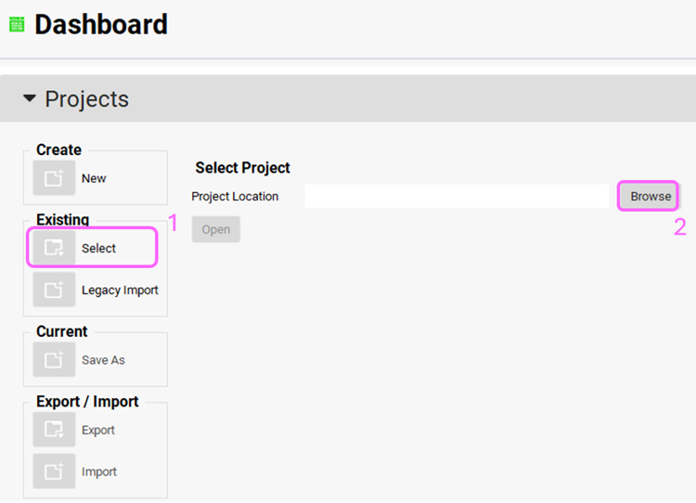The width and height of the screenshot is (696, 503).
Task: Click the Legacy Import icon
Action: (x=54, y=290)
